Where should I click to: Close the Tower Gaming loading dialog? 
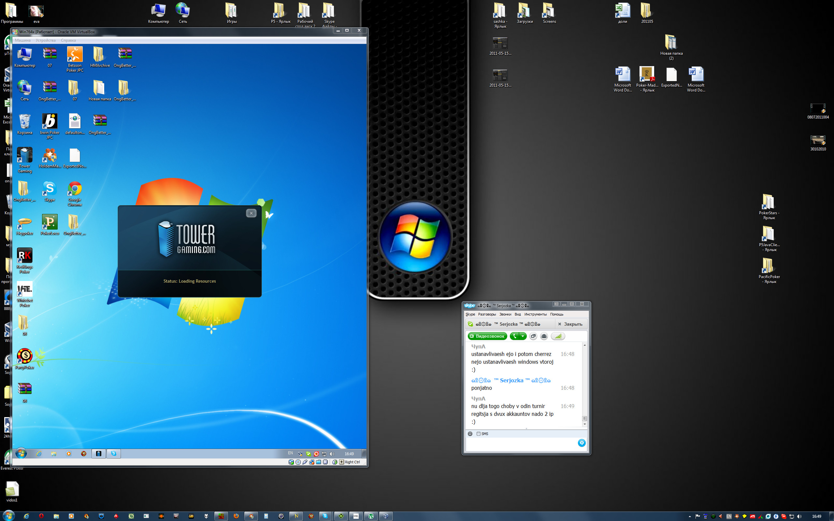coord(251,213)
